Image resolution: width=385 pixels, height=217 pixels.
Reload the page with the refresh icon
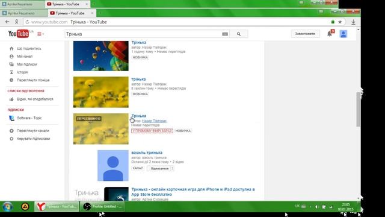tap(27, 22)
